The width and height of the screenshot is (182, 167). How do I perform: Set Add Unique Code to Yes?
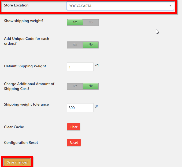(75, 45)
